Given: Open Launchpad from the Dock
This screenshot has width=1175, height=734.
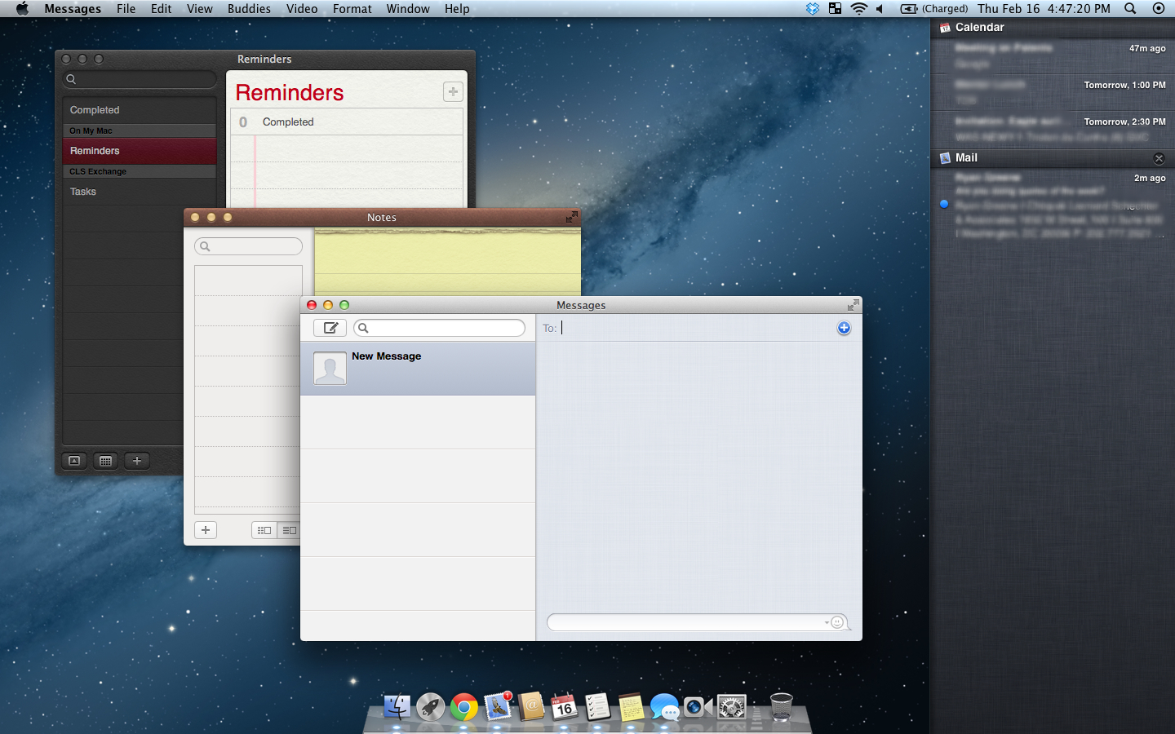Looking at the screenshot, I should pyautogui.click(x=430, y=707).
